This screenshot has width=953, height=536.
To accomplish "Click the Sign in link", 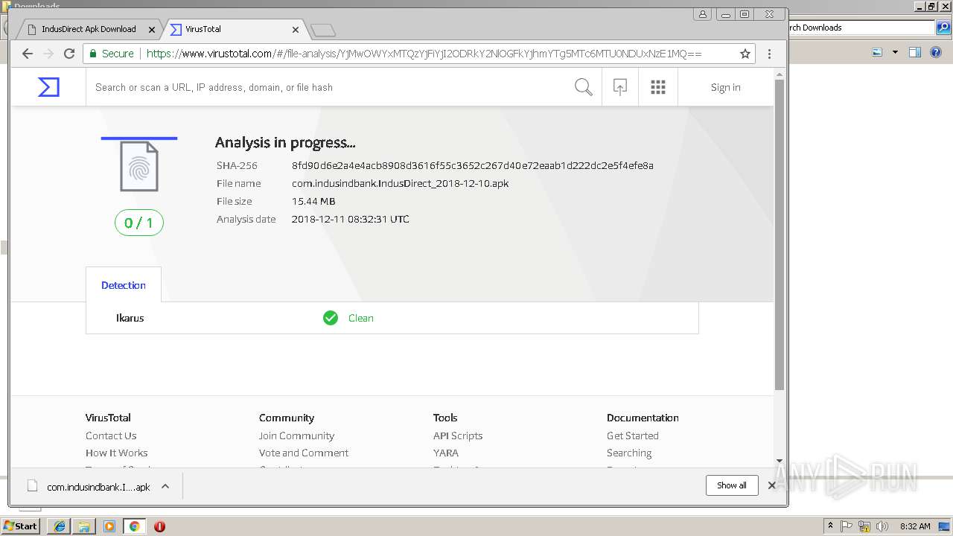I will coord(725,87).
